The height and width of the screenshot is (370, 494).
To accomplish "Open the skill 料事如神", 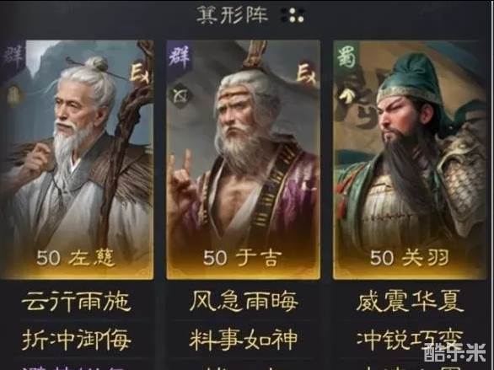I will (244, 340).
